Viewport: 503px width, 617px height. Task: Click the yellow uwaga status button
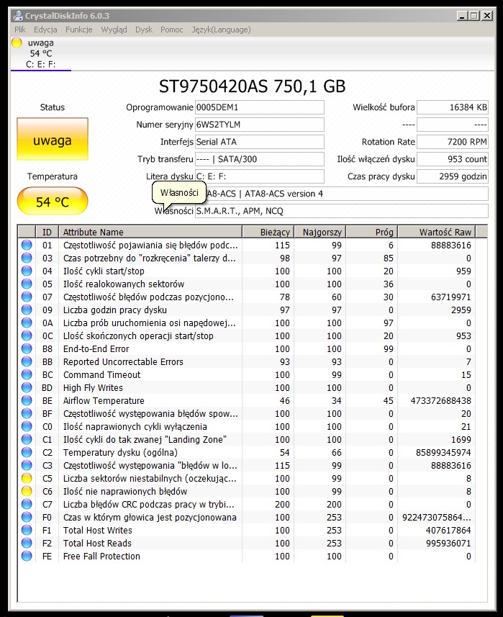(x=53, y=139)
